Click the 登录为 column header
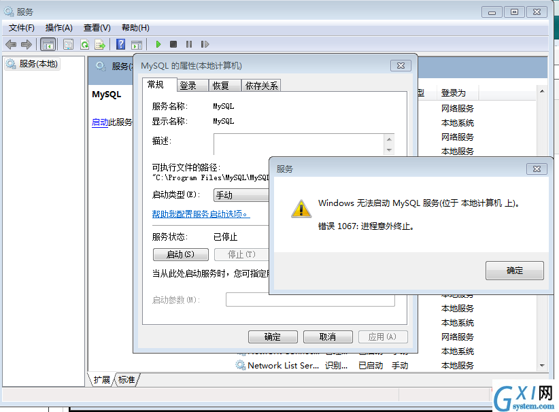559x412 pixels. (x=458, y=93)
